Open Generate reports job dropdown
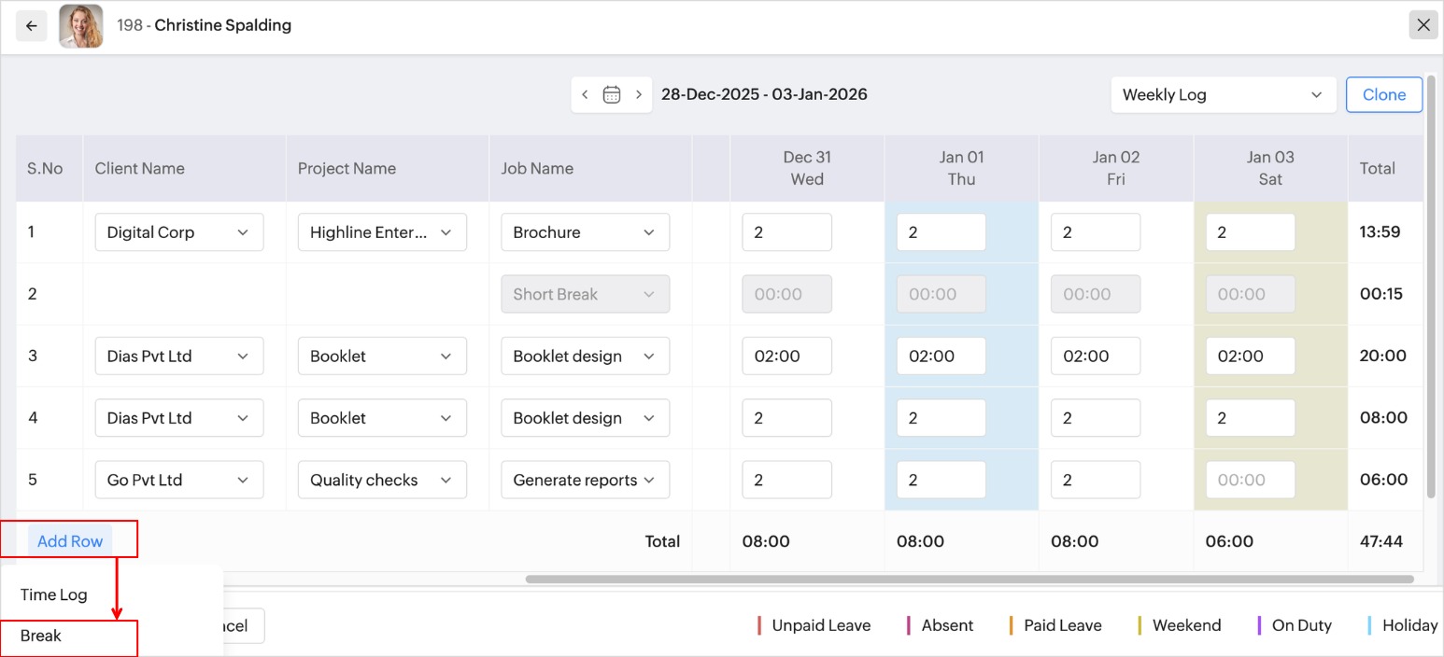This screenshot has height=657, width=1444. 585,480
